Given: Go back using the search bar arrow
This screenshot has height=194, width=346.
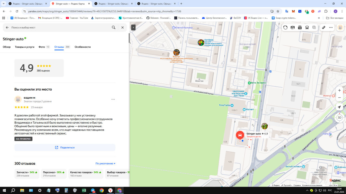Looking at the screenshot, I should pyautogui.click(x=7, y=27).
